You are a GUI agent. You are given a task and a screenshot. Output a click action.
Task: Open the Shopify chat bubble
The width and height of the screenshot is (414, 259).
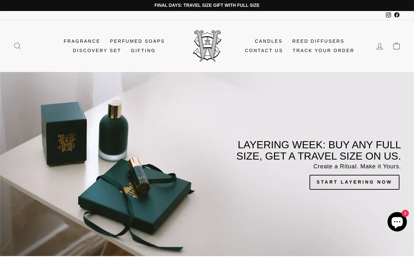[x=397, y=222]
